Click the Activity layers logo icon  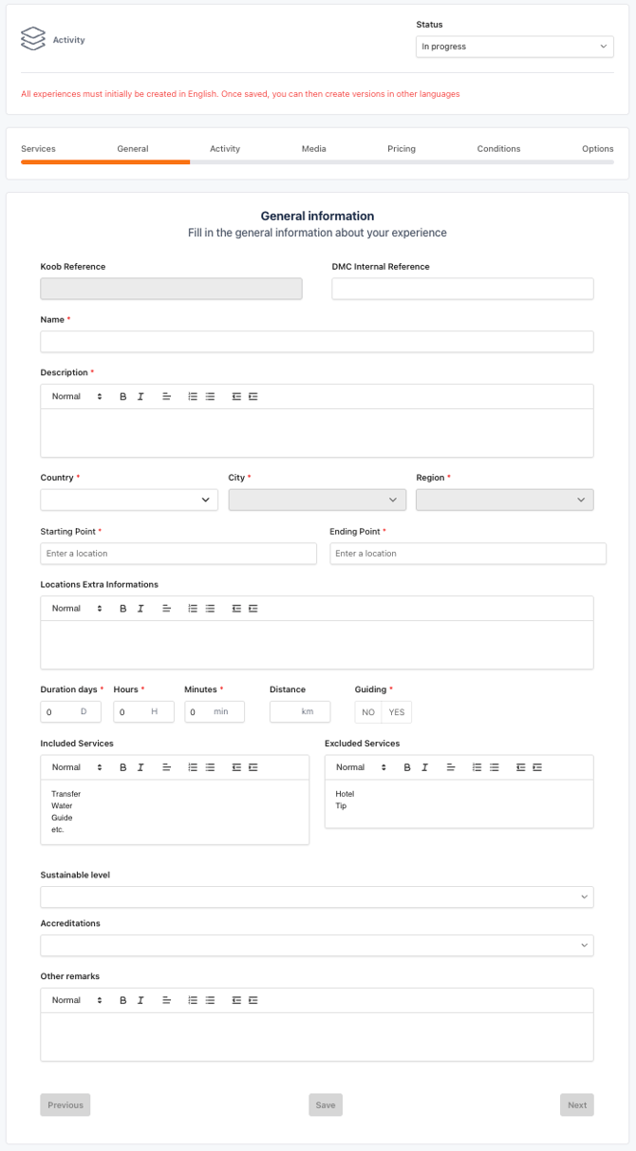pos(33,39)
